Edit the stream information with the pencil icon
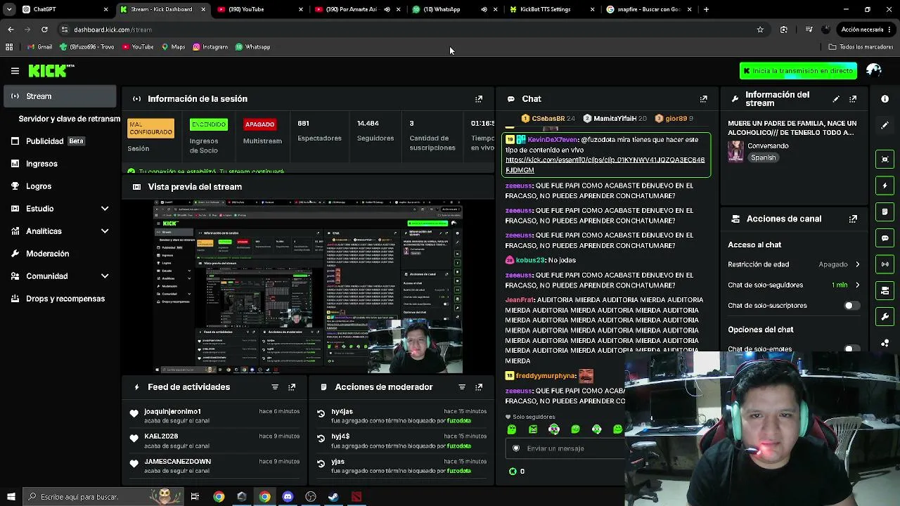 (x=836, y=99)
